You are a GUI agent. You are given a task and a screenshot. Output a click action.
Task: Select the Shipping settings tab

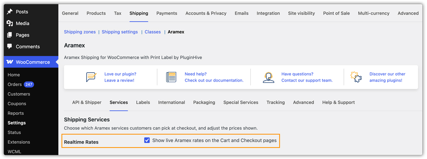tap(139, 13)
